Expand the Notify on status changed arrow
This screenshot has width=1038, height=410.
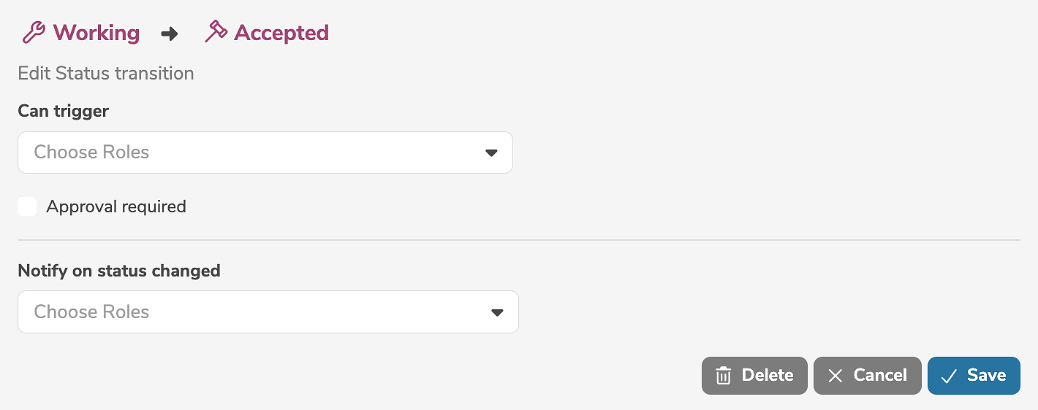click(497, 312)
